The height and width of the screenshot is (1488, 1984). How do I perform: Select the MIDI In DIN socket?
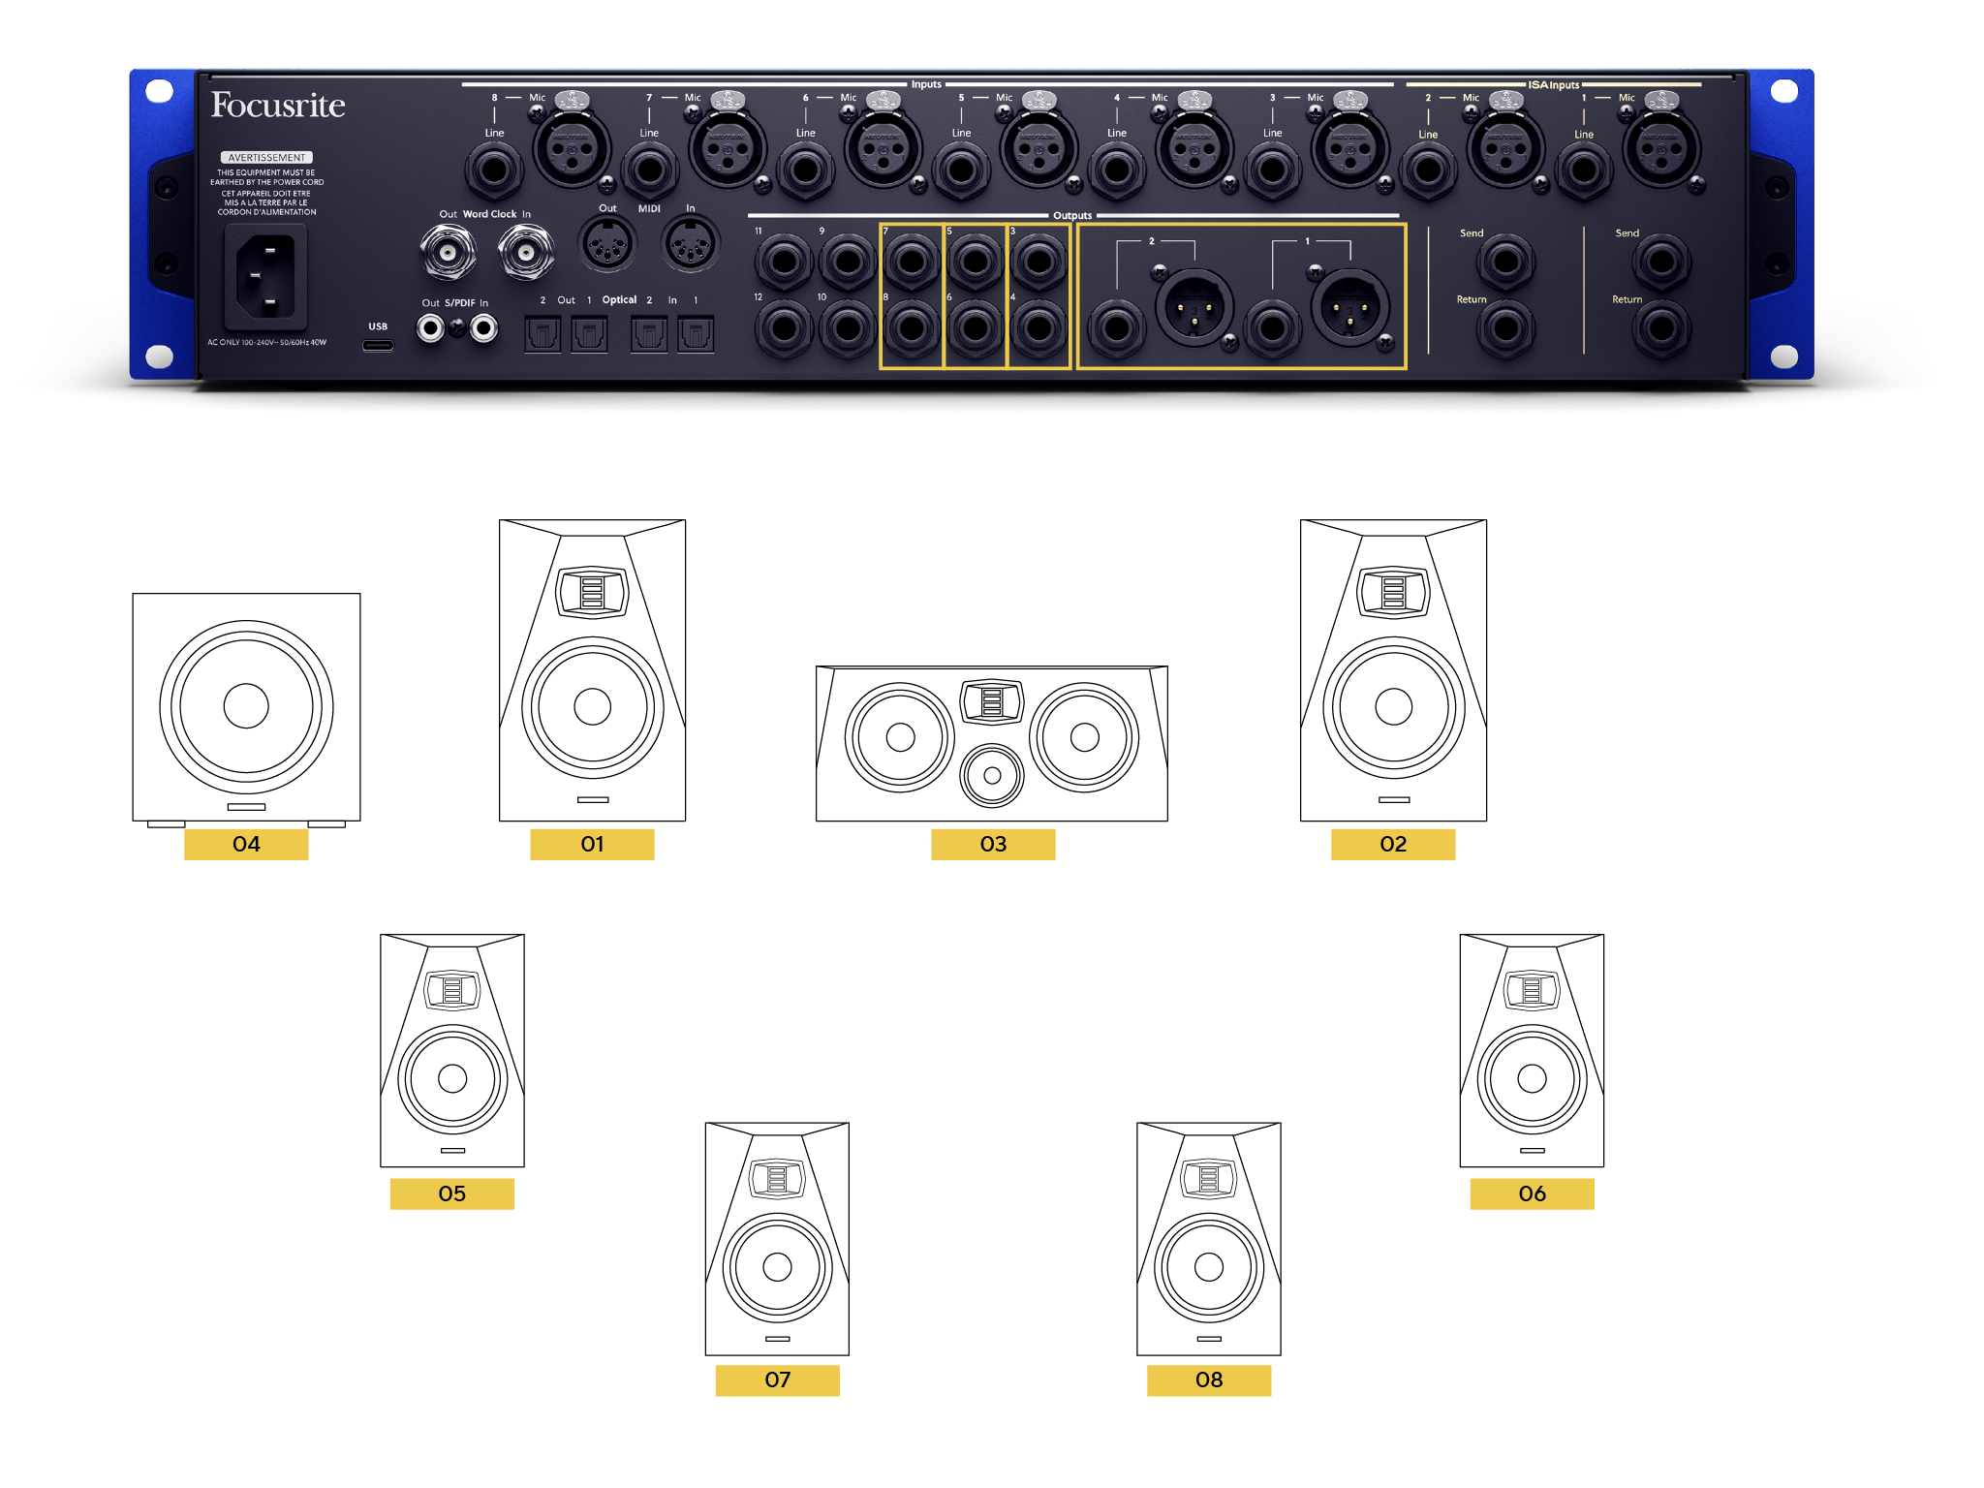coord(691,245)
